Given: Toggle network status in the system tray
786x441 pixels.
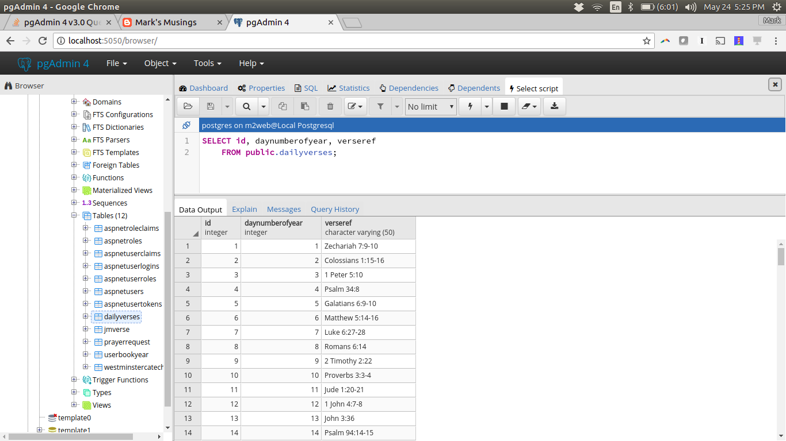Looking at the screenshot, I should (597, 7).
